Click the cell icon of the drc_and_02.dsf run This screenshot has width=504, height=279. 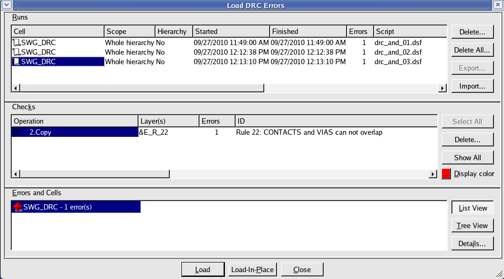[x=16, y=52]
